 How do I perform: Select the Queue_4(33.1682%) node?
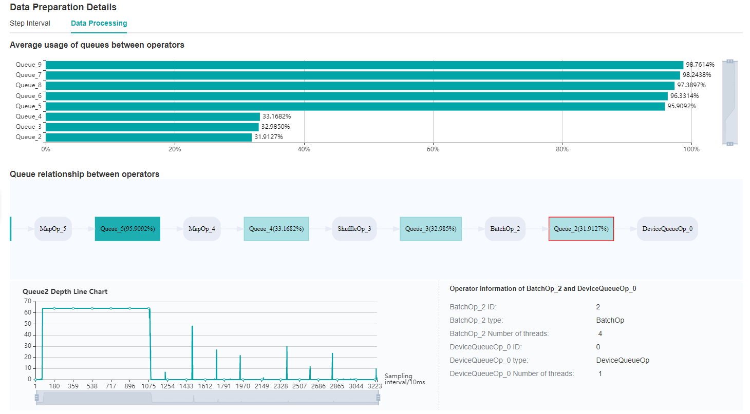[x=276, y=229]
